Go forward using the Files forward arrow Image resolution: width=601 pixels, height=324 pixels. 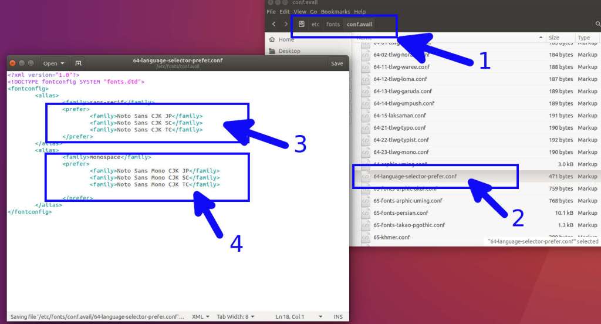tap(286, 24)
